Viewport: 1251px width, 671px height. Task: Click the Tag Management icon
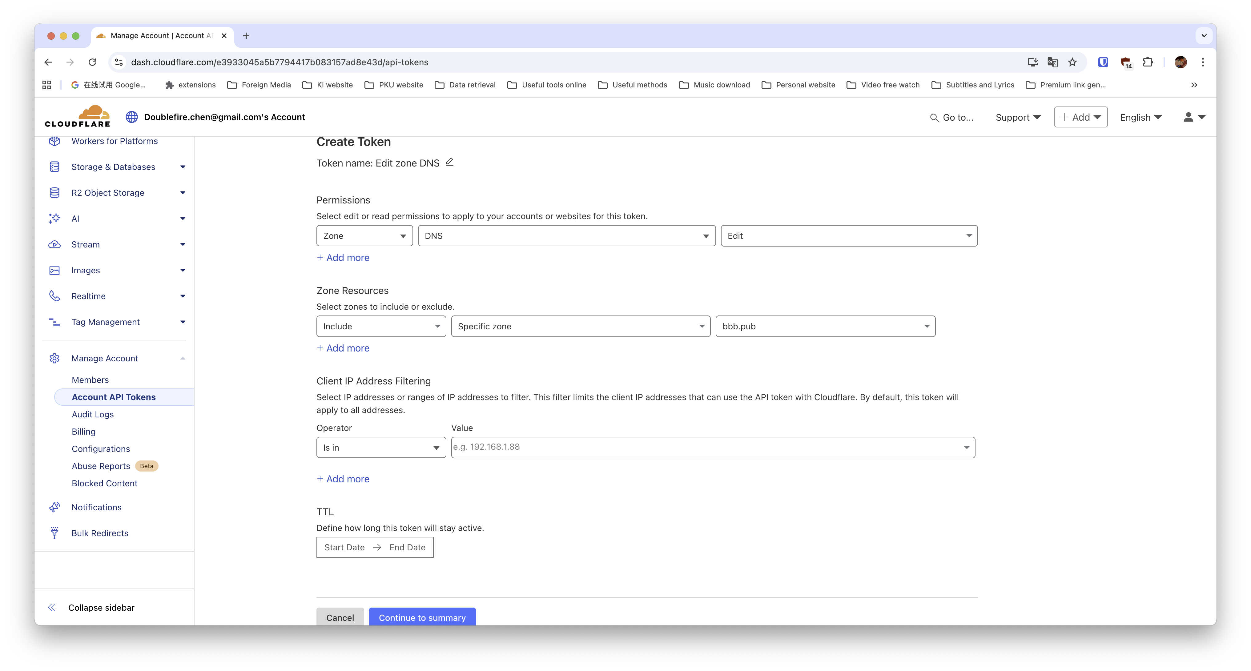(x=54, y=322)
